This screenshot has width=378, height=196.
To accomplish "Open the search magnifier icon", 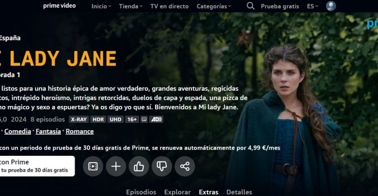I will [251, 6].
